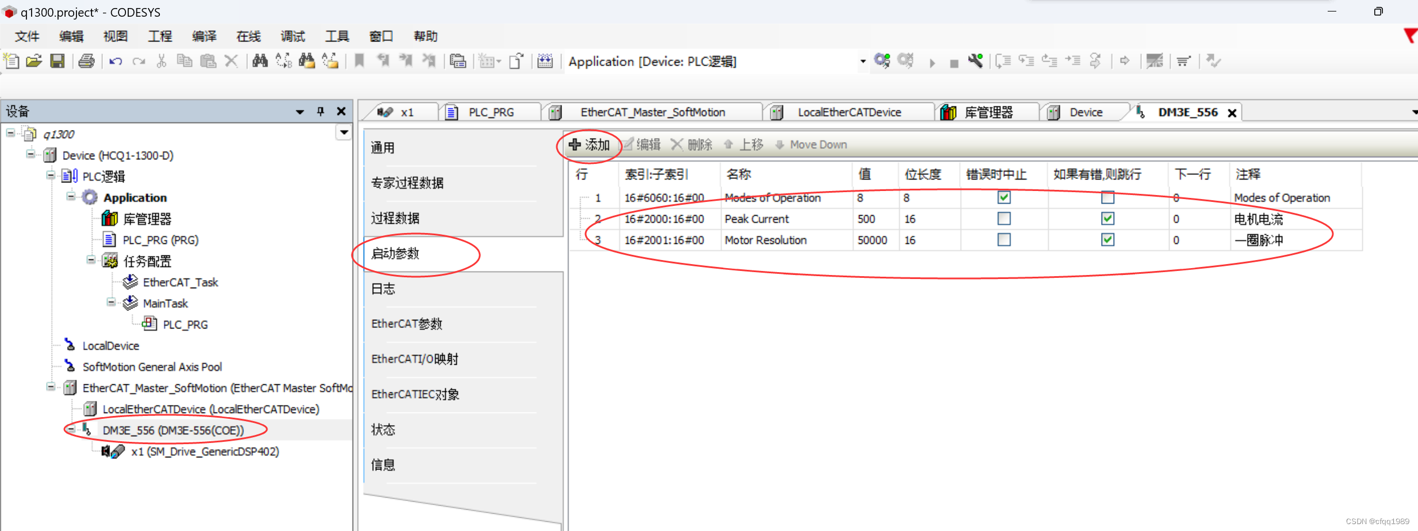
Task: Open the 调试 menu
Action: (292, 36)
